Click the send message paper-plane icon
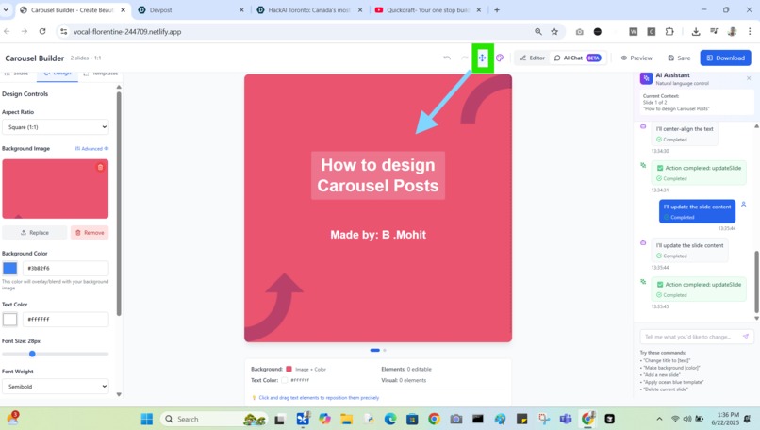 (x=746, y=337)
